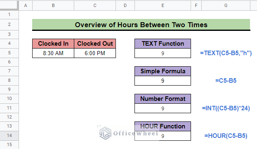Select the Number Format header cell
The height and width of the screenshot is (149, 257).
(x=163, y=99)
